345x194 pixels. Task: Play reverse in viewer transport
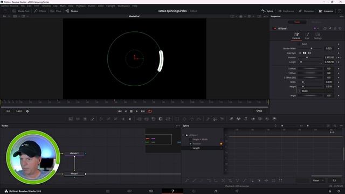coord(126,112)
